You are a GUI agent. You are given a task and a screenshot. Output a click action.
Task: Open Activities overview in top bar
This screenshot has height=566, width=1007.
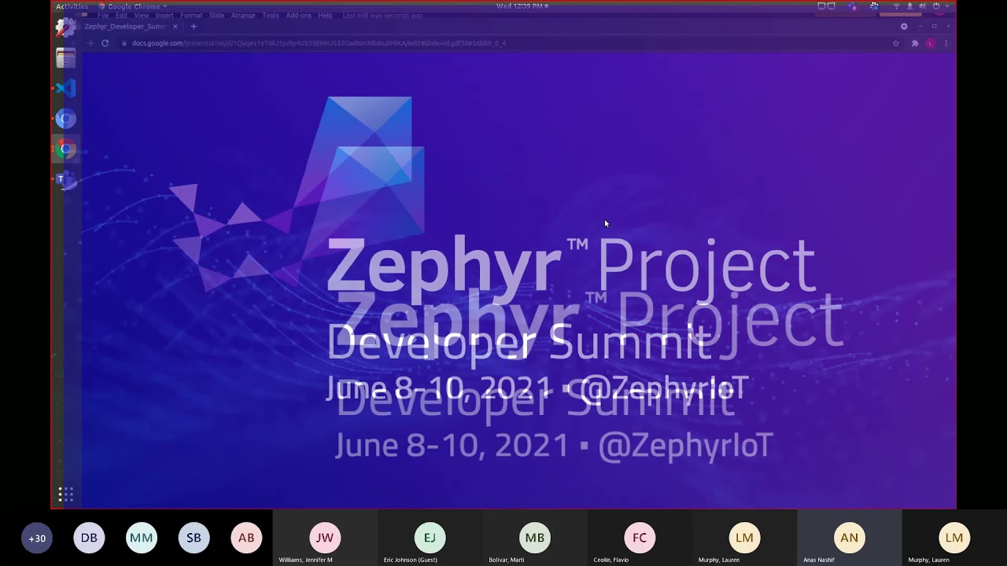click(72, 6)
